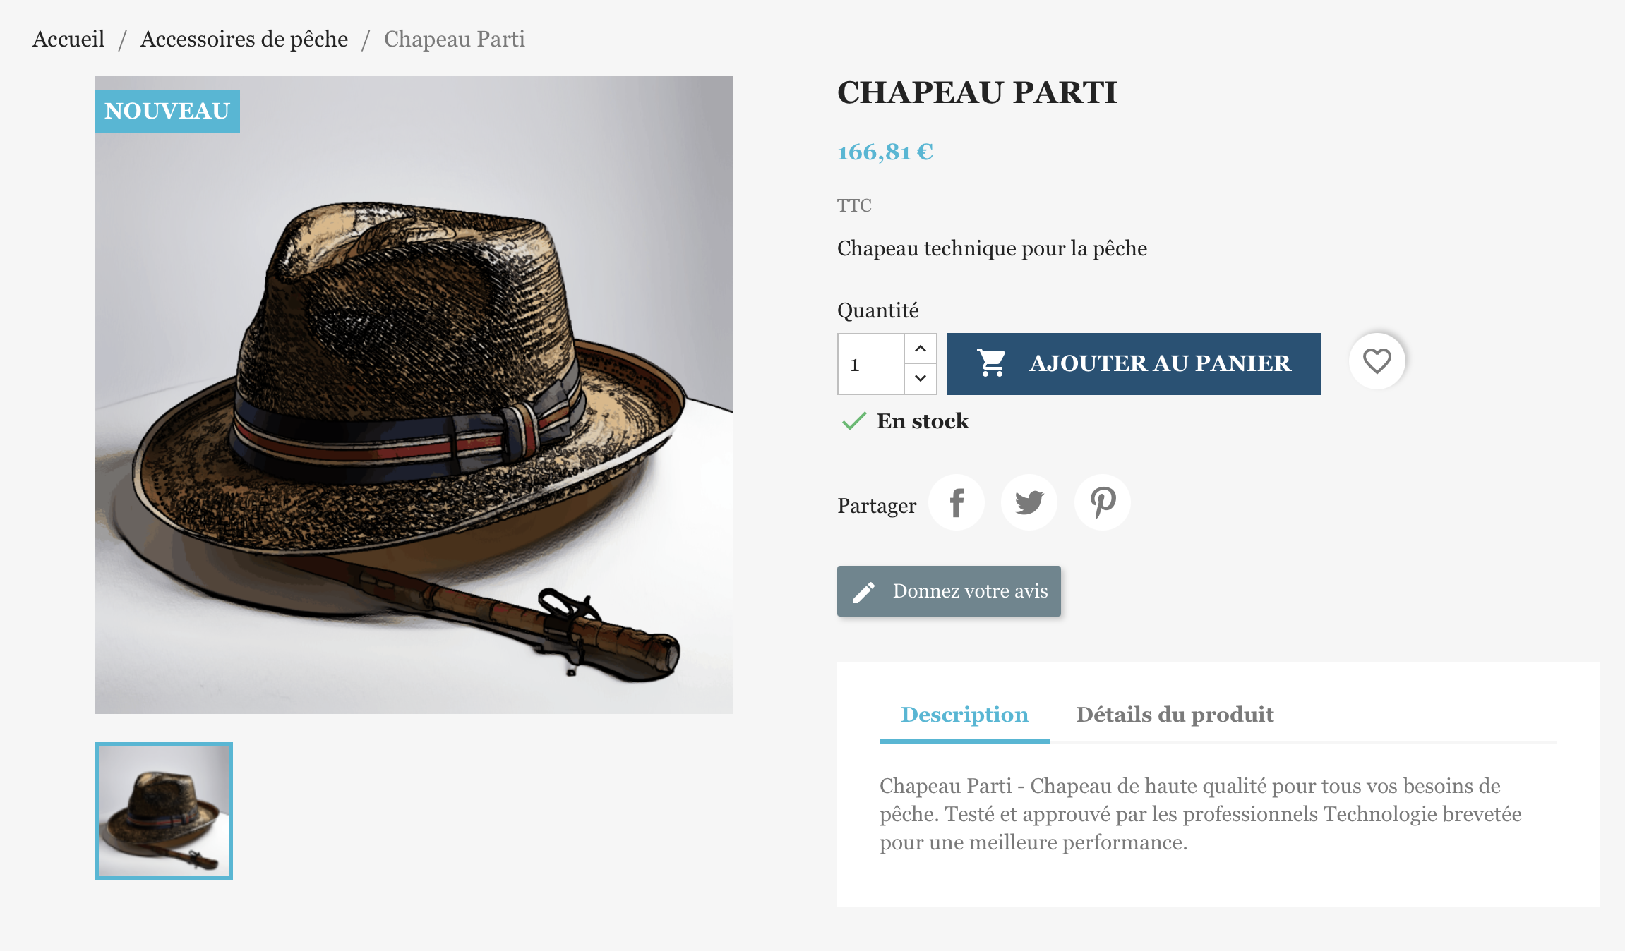1625x951 pixels.
Task: Click Donnez votre avis button
Action: pyautogui.click(x=949, y=591)
